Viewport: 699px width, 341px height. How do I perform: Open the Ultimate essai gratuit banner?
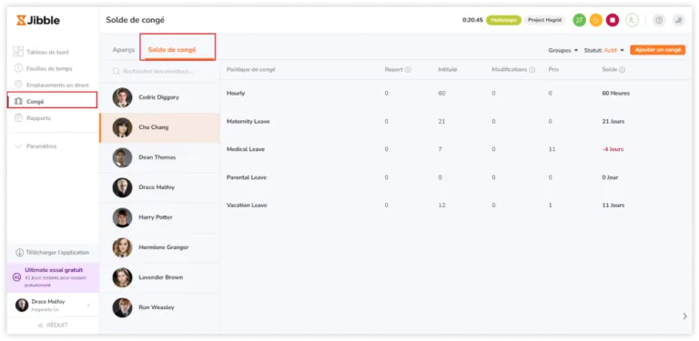(x=53, y=277)
